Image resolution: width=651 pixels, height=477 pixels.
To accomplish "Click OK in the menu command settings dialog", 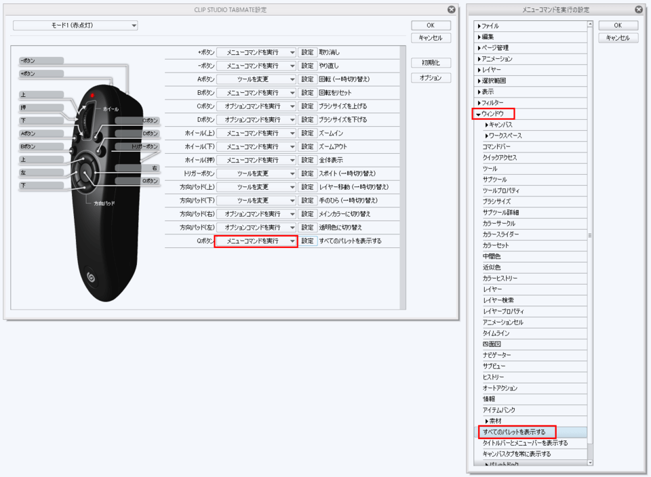I will (x=618, y=25).
